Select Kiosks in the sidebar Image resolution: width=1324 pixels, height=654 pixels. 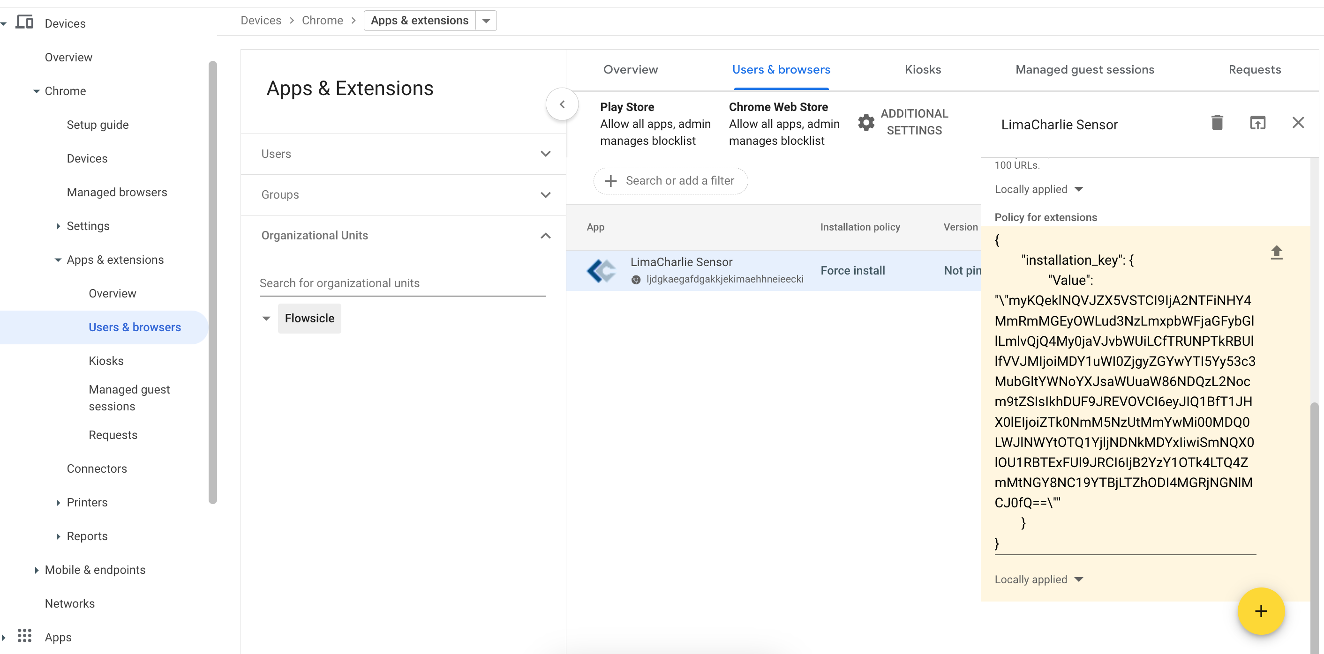click(106, 361)
